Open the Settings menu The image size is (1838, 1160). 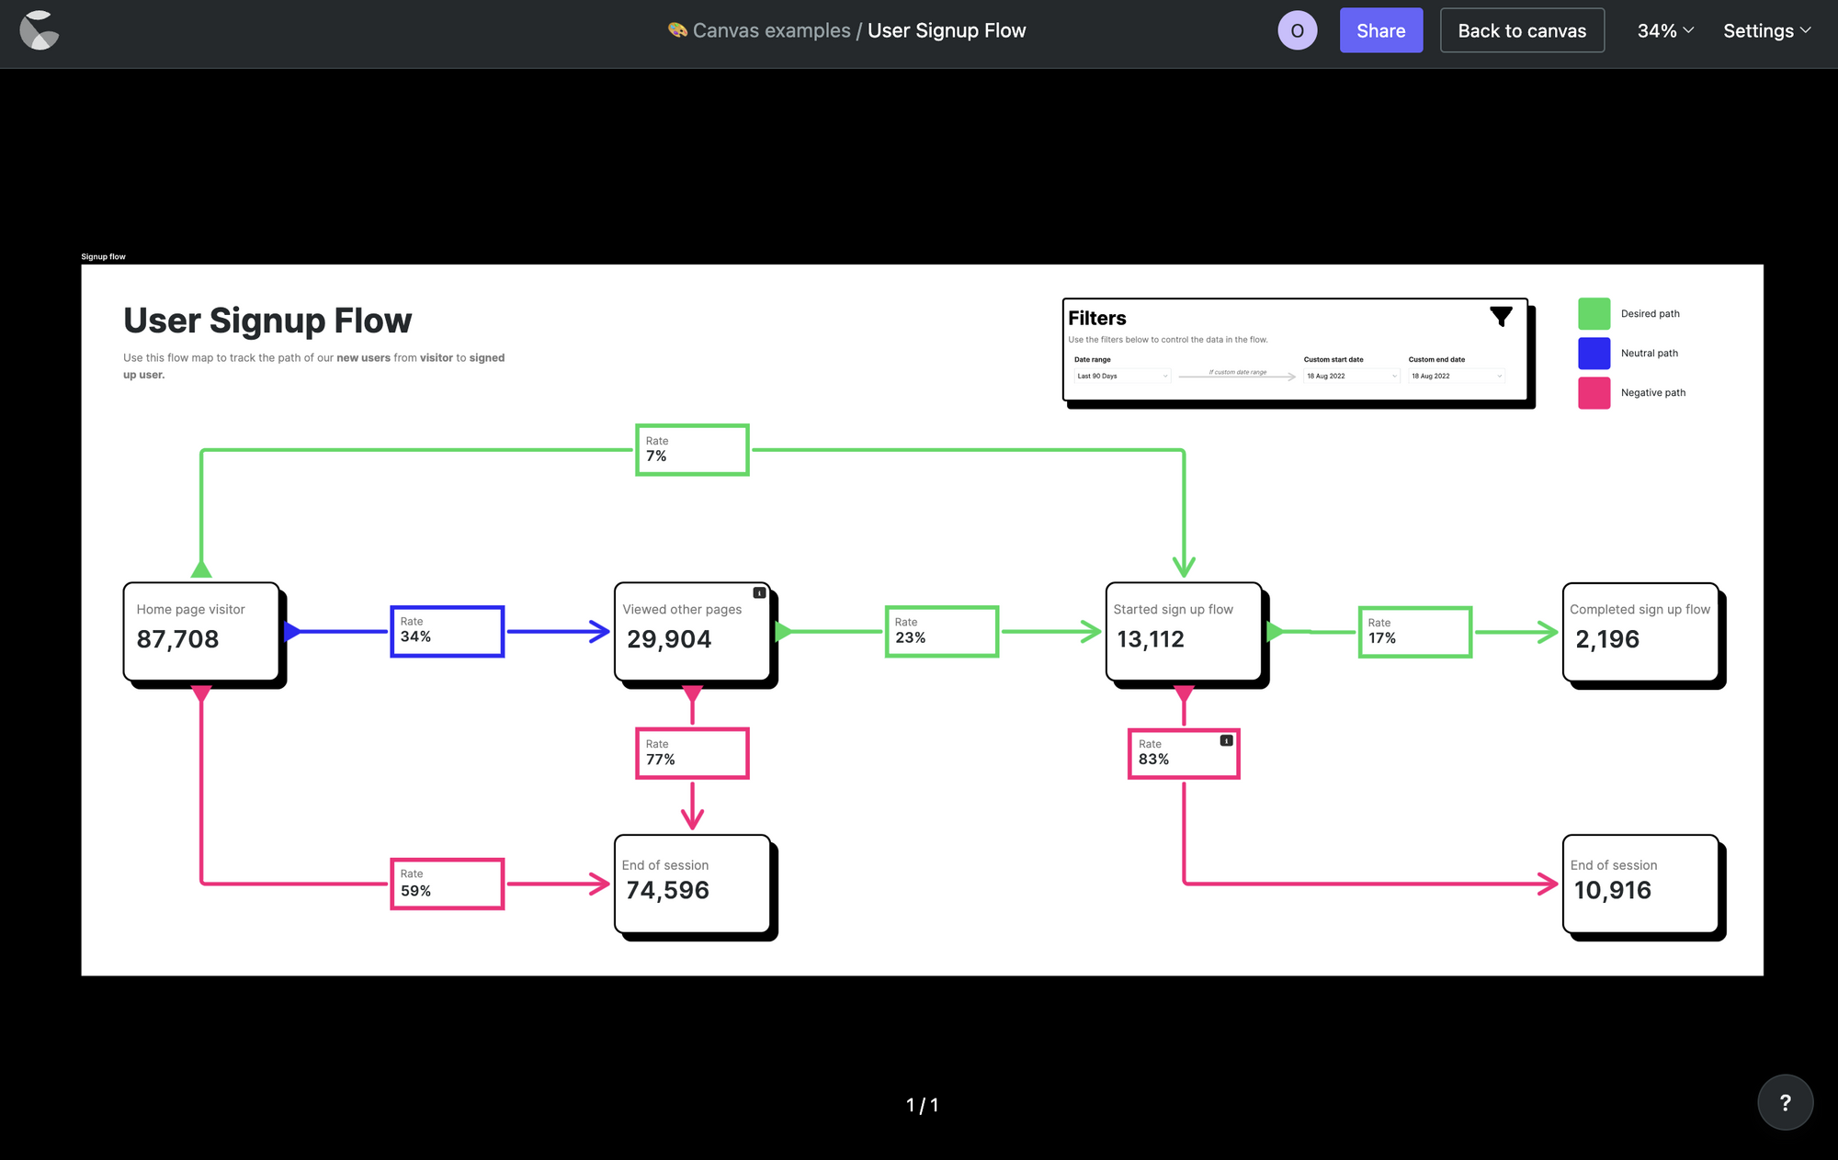pyautogui.click(x=1766, y=30)
